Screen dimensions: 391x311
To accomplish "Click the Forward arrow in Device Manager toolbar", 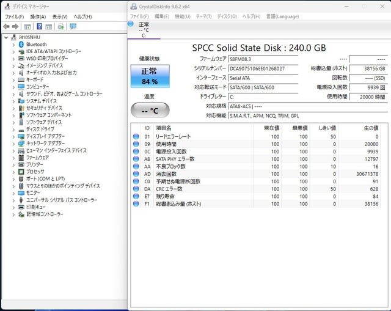I will click(x=15, y=26).
